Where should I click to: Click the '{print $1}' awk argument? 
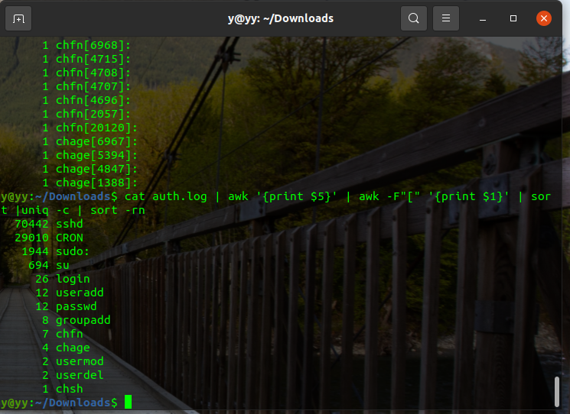pos(469,196)
